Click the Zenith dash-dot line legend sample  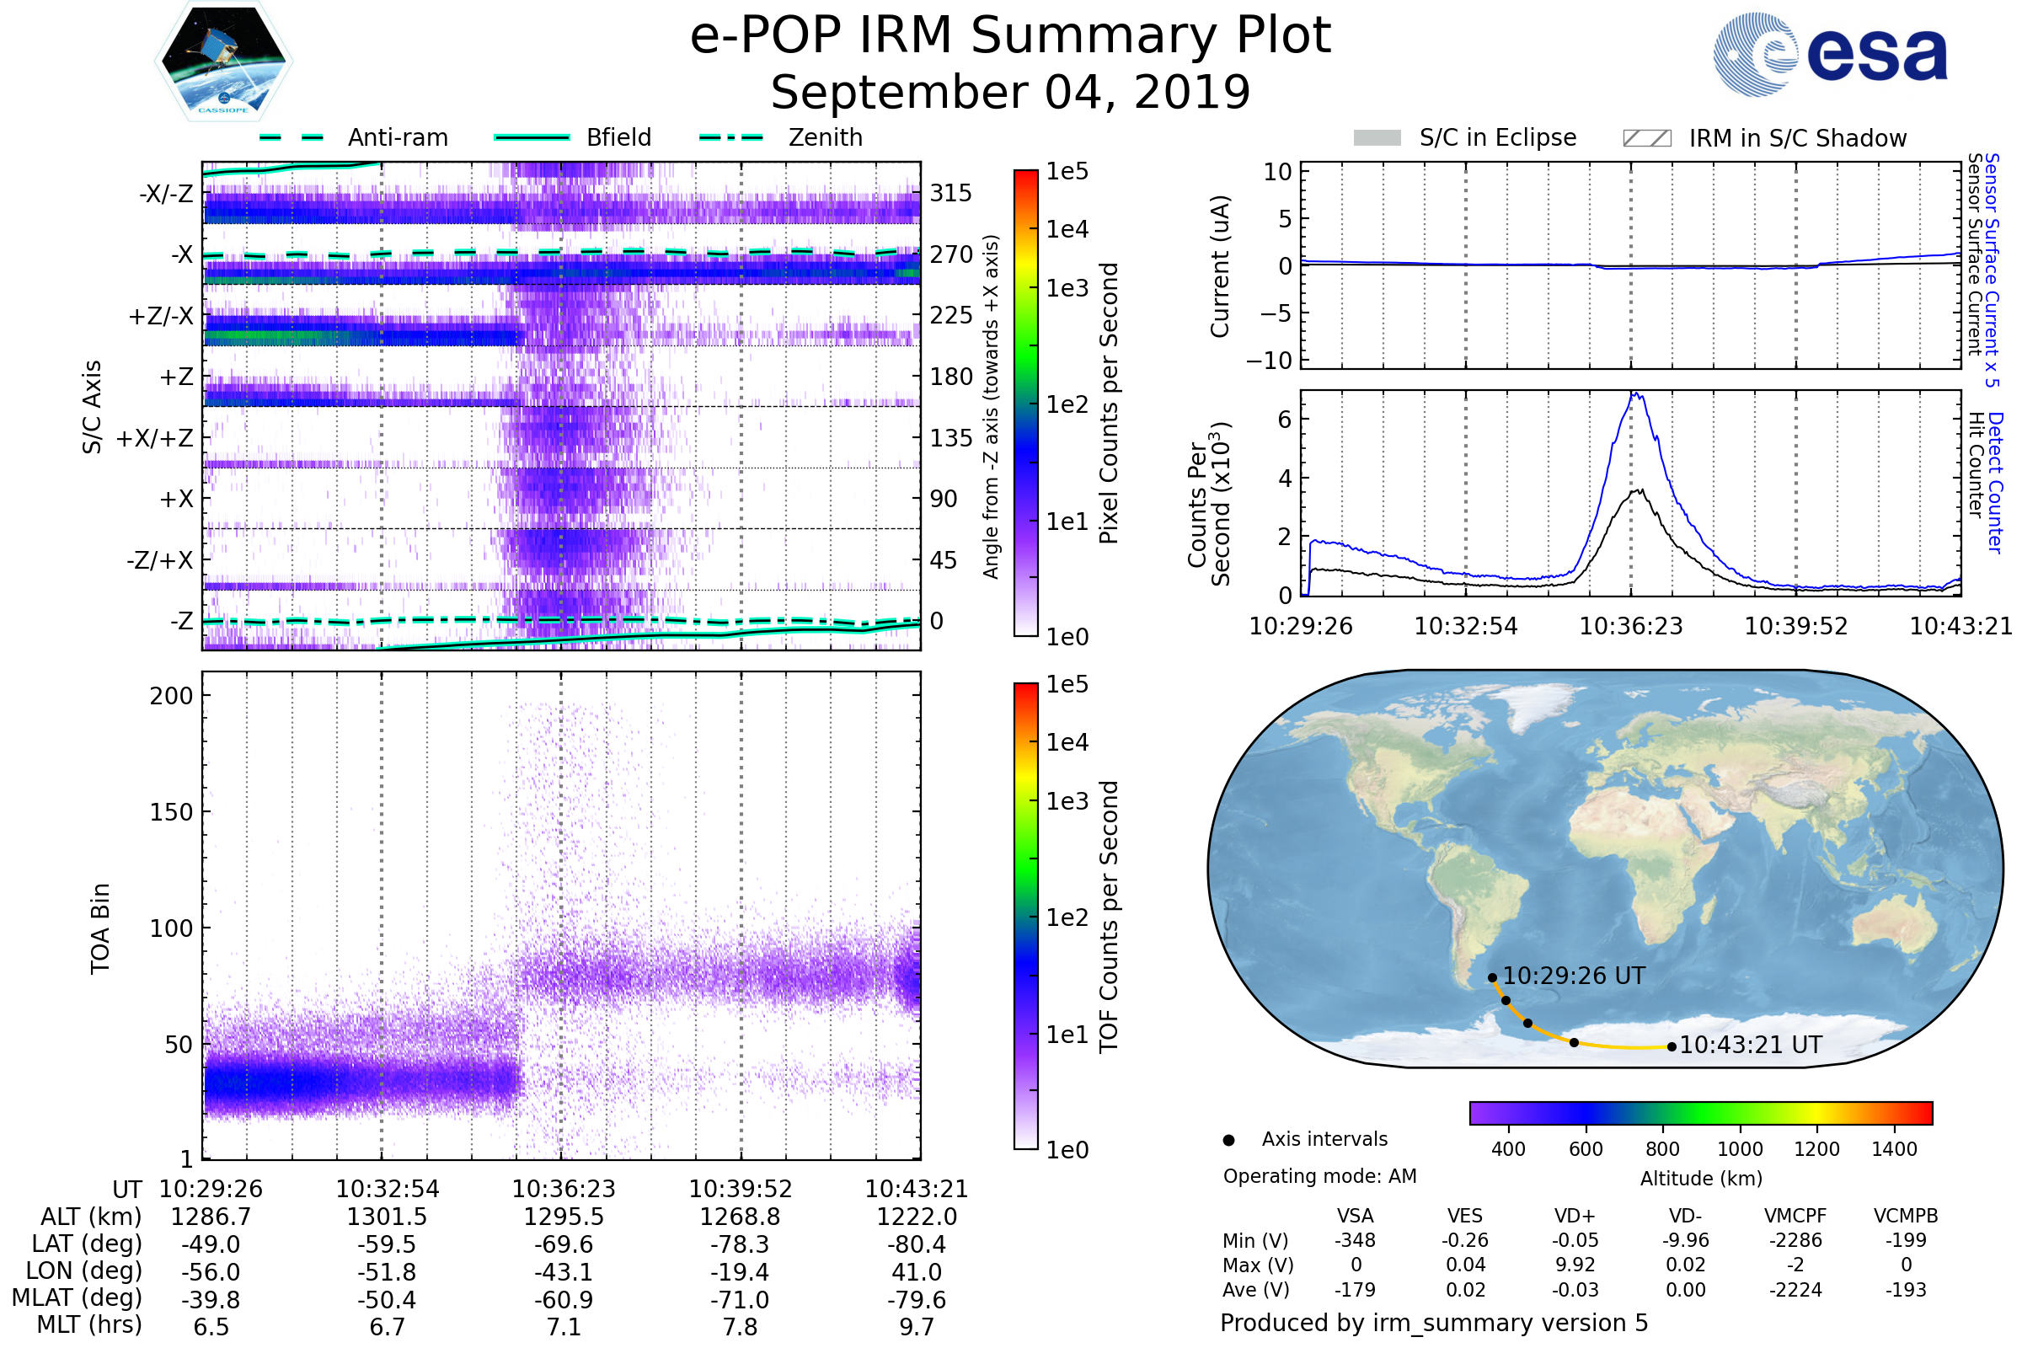(730, 137)
